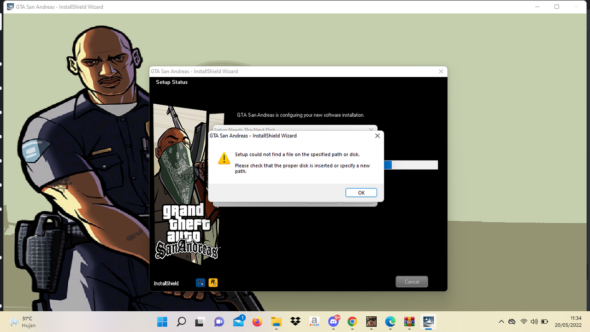Viewport: 590px width, 332px height.
Task: Open Dropbox from the taskbar
Action: (295, 321)
